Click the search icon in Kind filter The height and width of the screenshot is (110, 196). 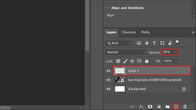click(x=109, y=43)
